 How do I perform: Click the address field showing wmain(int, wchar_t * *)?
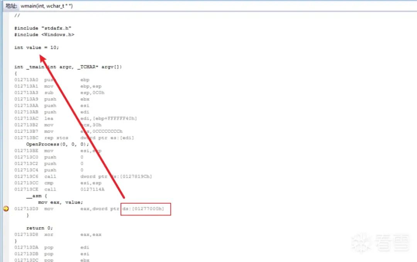(218, 6)
